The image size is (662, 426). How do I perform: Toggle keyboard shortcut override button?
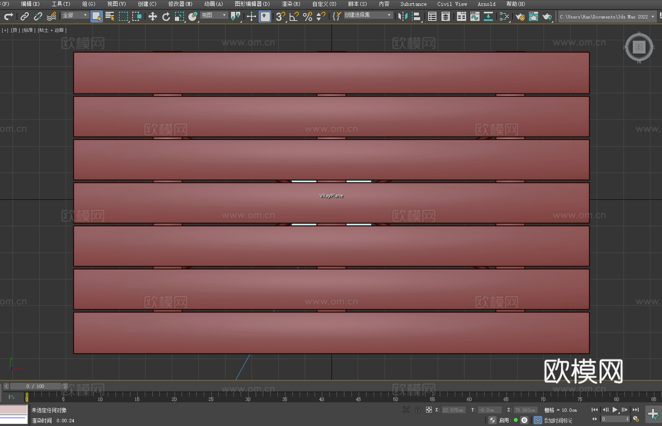tap(265, 16)
